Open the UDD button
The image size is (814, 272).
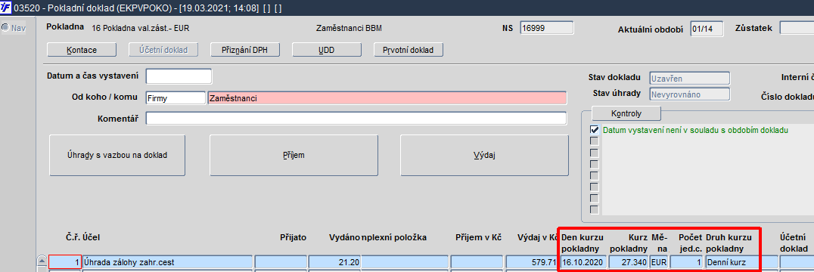tap(327, 50)
